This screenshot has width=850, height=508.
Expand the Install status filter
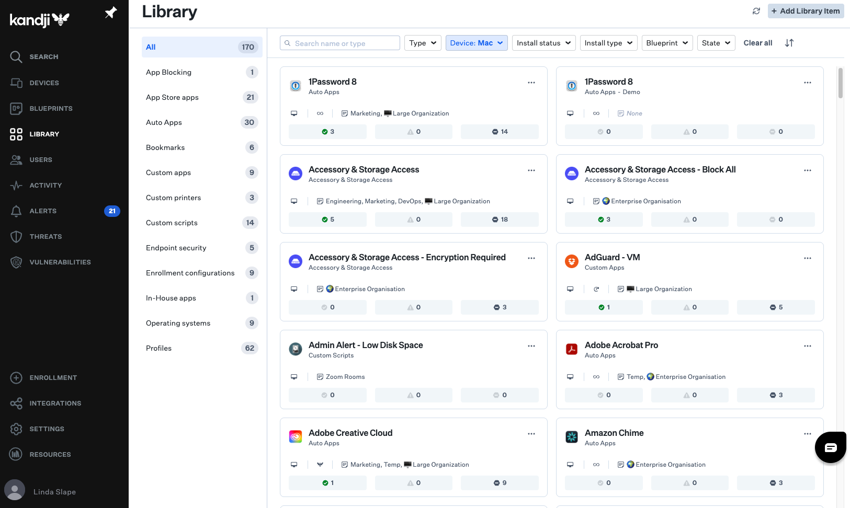[x=544, y=43]
